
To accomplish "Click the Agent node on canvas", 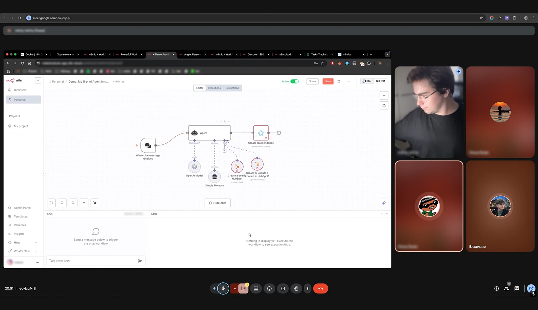I will [x=209, y=133].
